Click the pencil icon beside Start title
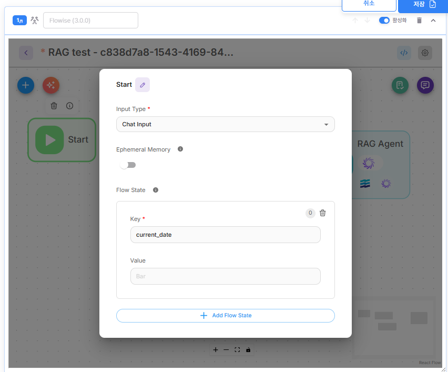Image resolution: width=448 pixels, height=372 pixels. 142,85
